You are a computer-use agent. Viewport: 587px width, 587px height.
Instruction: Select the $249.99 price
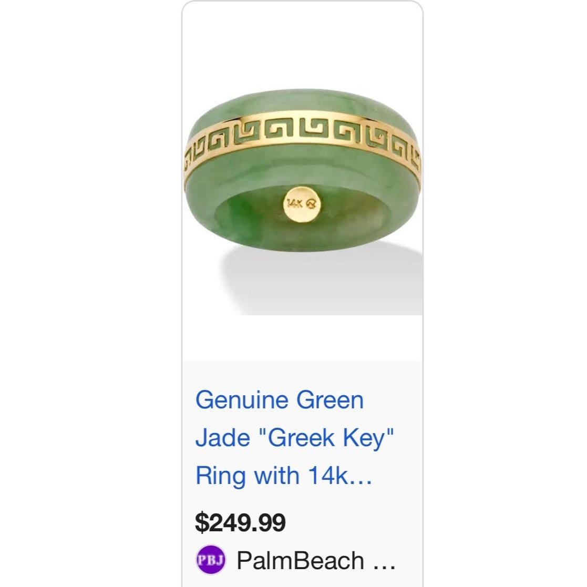pyautogui.click(x=240, y=522)
